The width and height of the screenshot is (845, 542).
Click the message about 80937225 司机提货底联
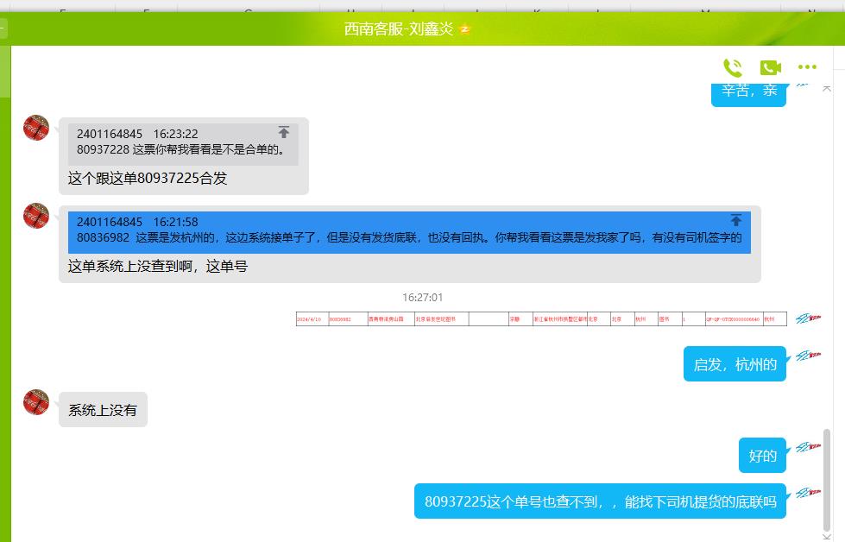click(600, 501)
